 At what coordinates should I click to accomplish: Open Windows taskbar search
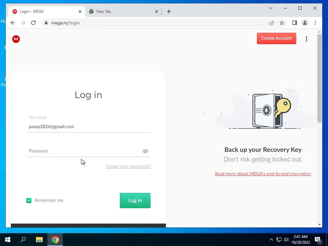coord(23,240)
